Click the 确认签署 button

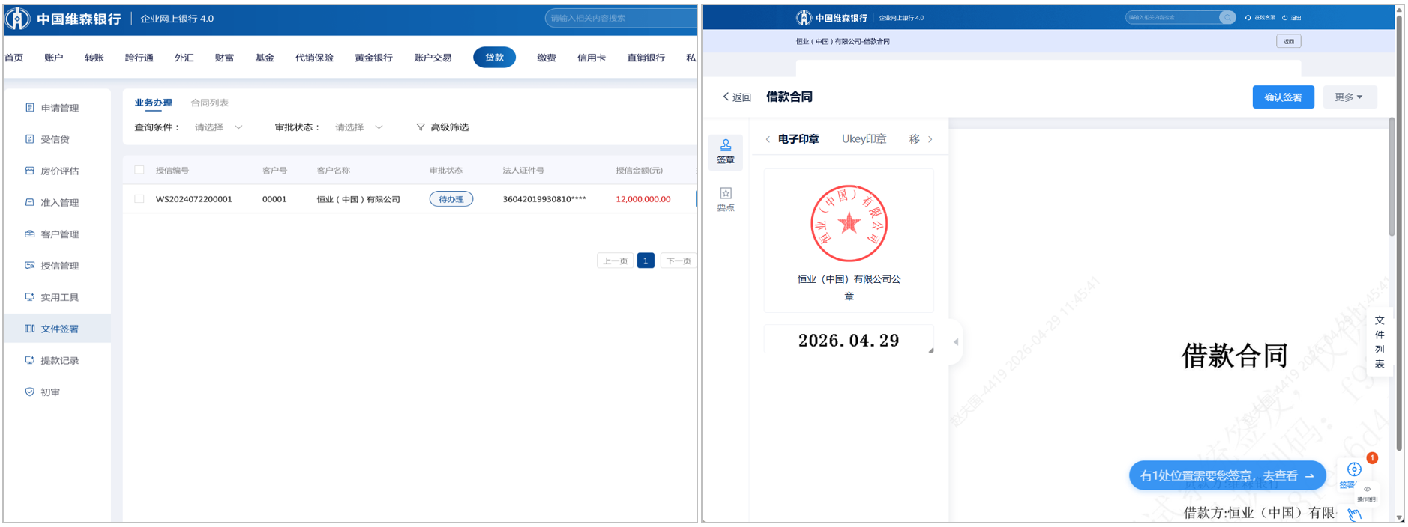[1282, 97]
